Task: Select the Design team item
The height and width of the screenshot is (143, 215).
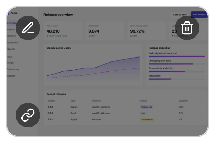Action: [x=10, y=63]
